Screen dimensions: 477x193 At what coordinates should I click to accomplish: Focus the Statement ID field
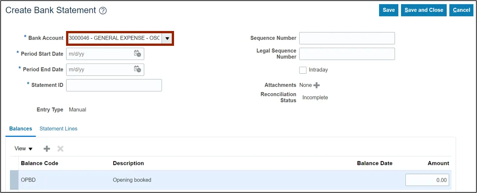[x=114, y=85]
